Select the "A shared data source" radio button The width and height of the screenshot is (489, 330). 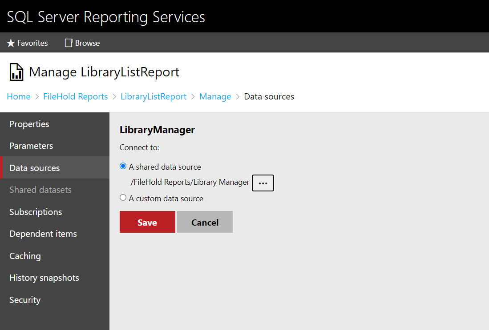122,166
